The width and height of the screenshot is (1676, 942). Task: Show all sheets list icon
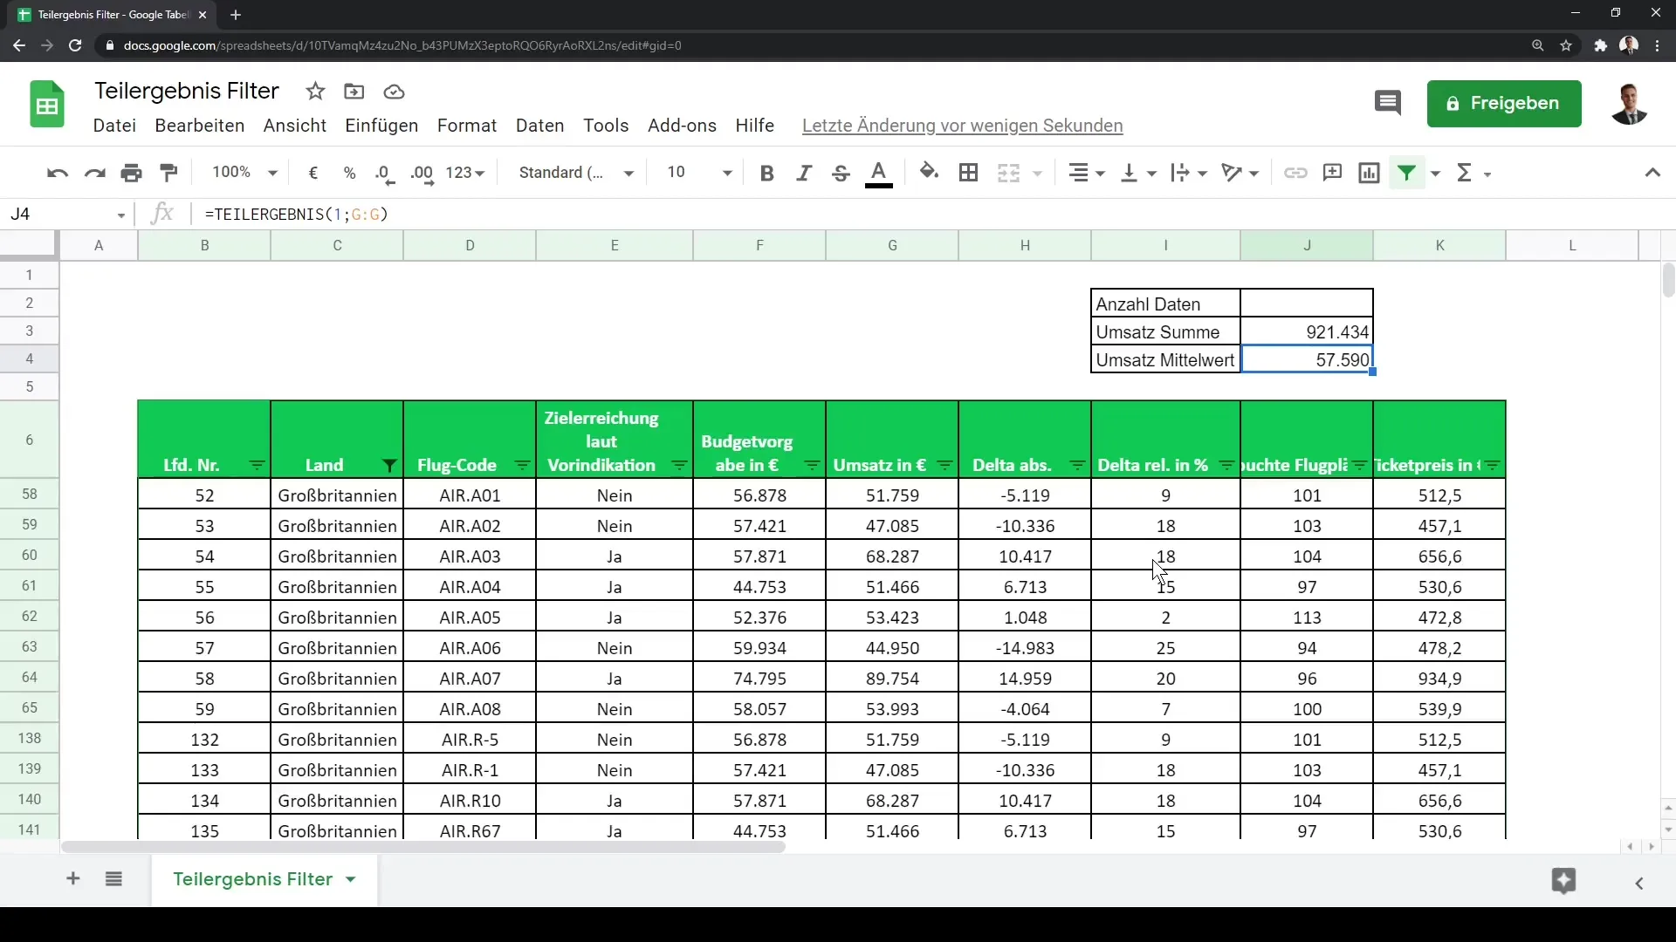pyautogui.click(x=113, y=879)
